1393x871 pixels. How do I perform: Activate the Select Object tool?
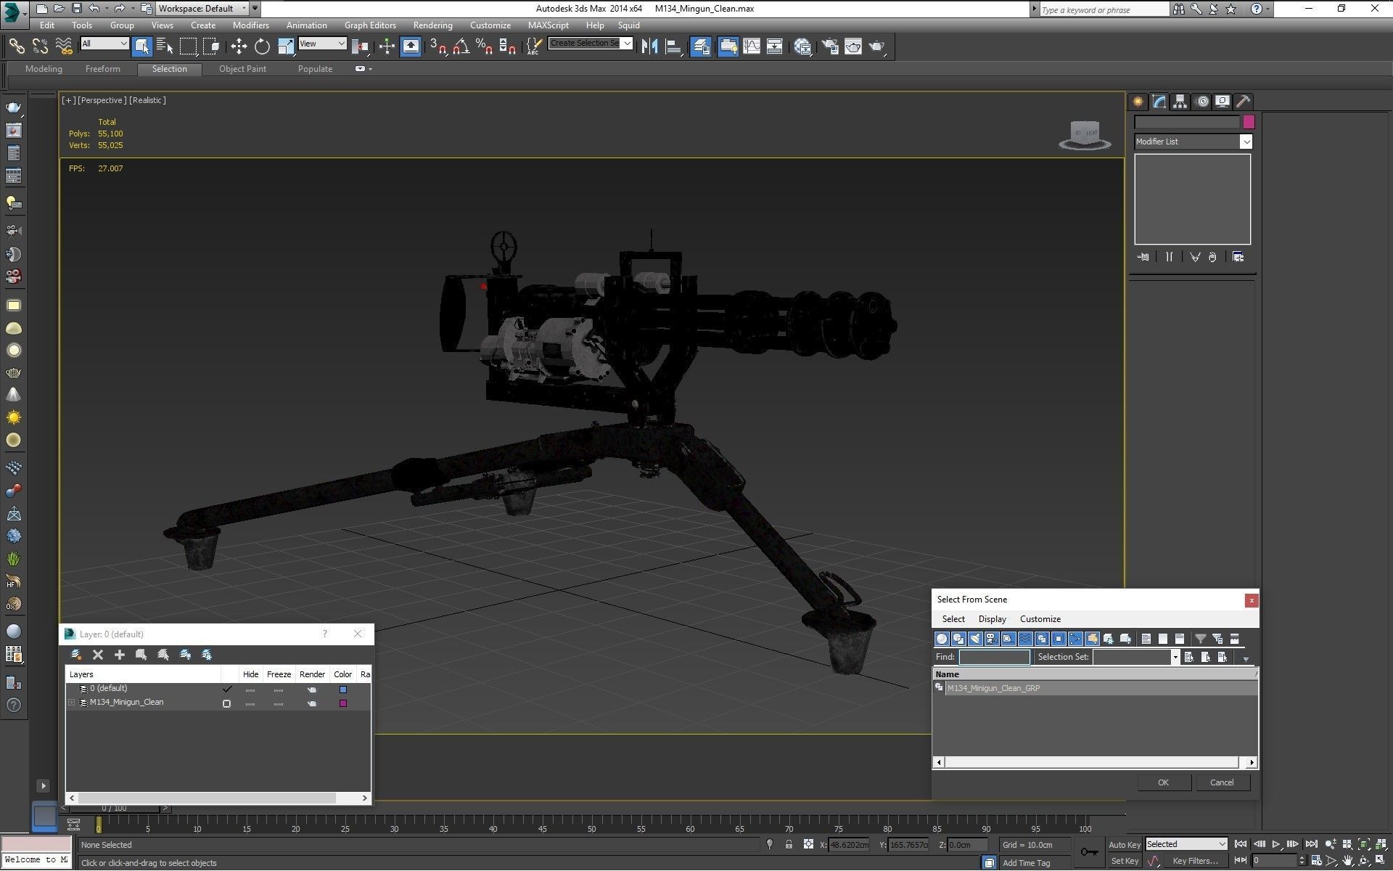(x=142, y=46)
